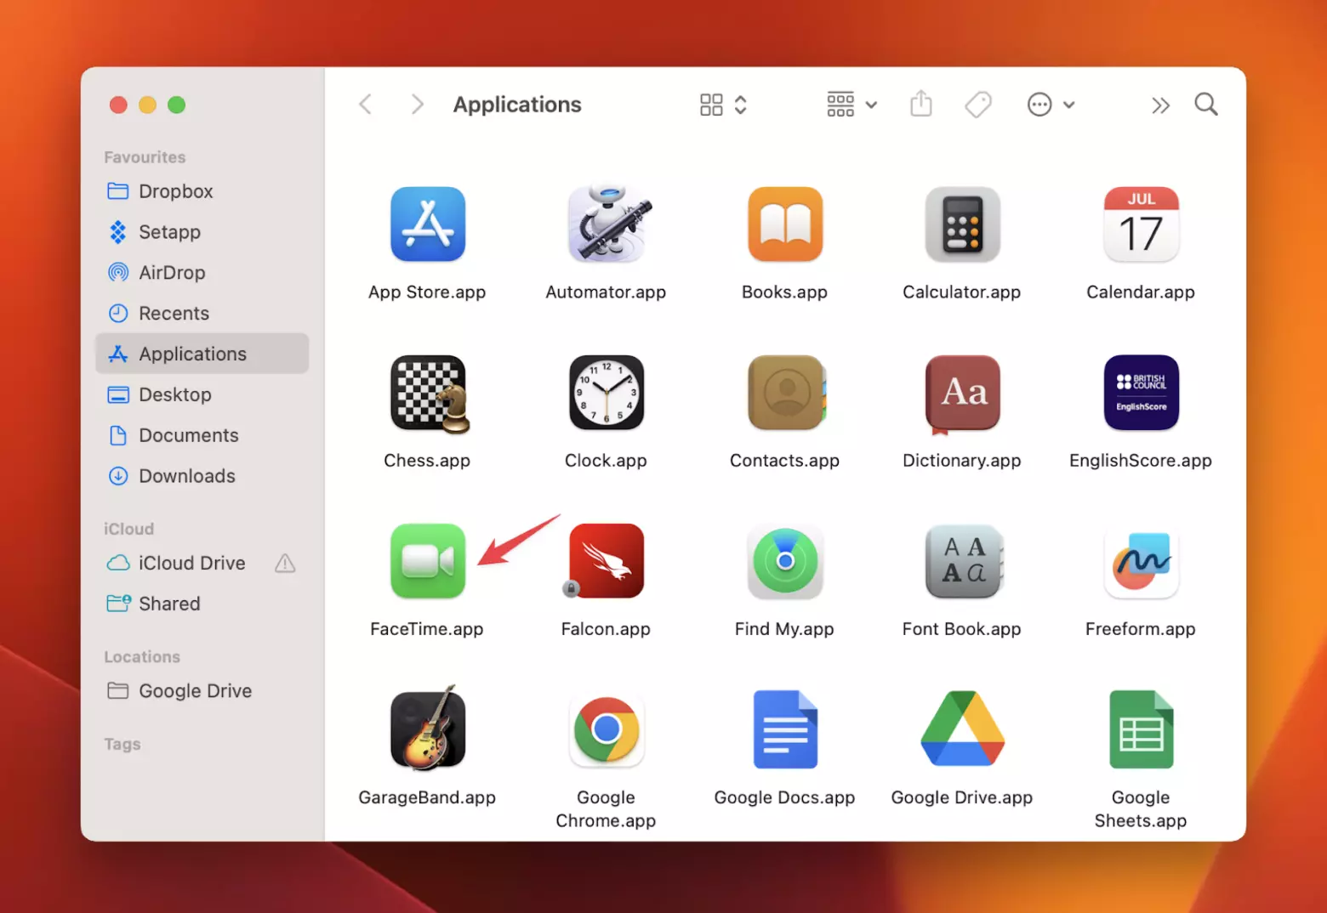1327x913 pixels.
Task: Open AirDrop in the sidebar
Action: [x=202, y=273]
